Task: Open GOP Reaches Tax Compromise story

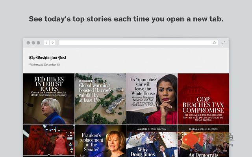Action: 203,99
